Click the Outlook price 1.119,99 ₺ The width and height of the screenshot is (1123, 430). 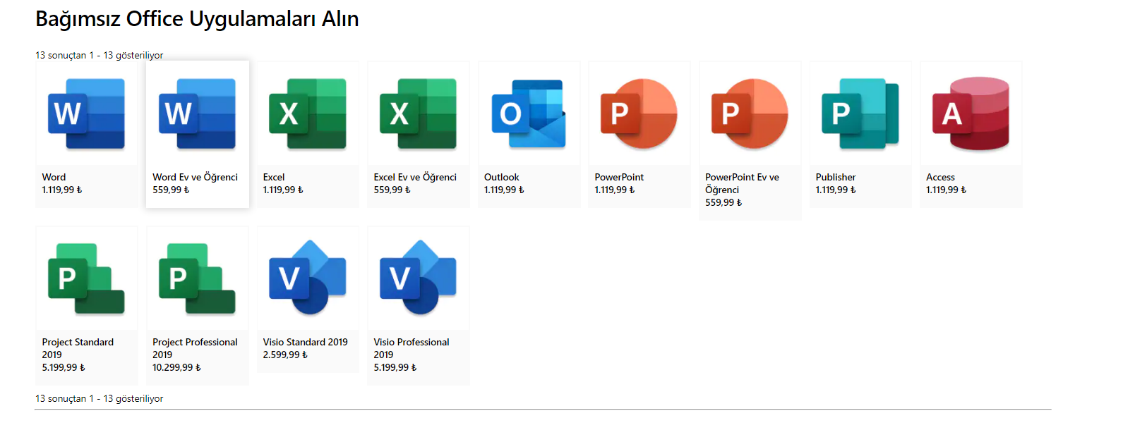point(504,190)
